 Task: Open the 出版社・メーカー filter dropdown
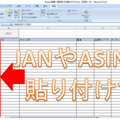pyautogui.click(x=110, y=40)
